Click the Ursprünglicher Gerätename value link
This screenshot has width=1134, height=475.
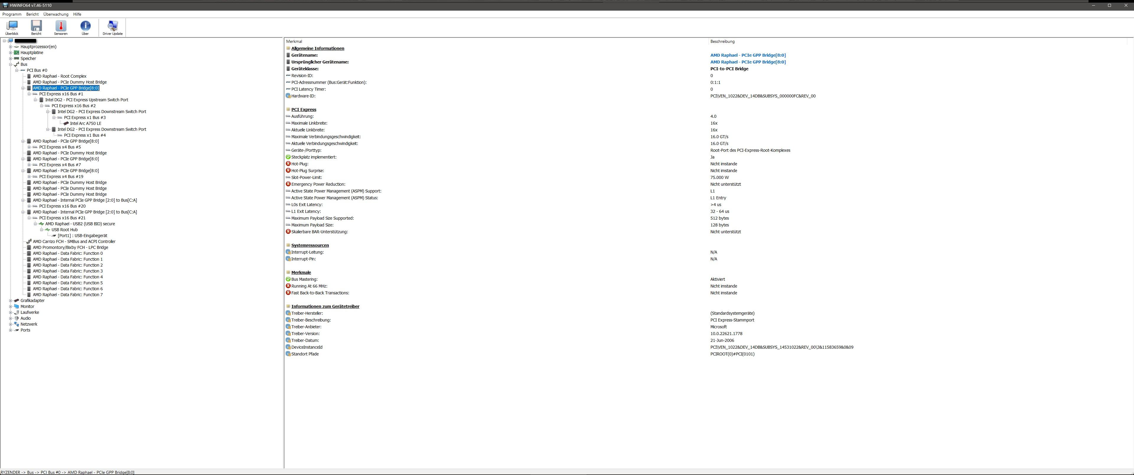point(748,62)
